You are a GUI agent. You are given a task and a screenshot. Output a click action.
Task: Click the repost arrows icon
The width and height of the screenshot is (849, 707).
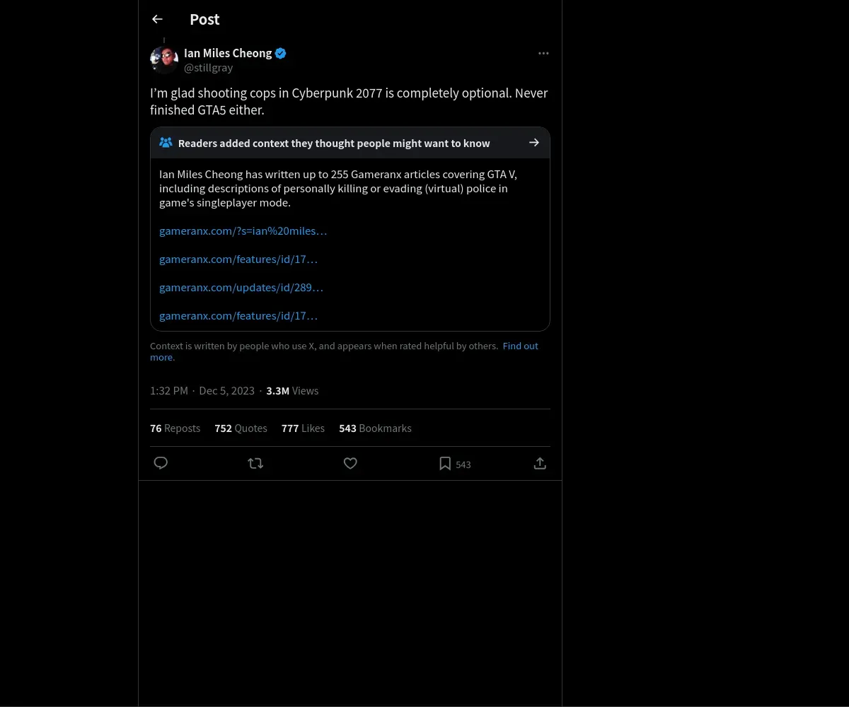pyautogui.click(x=255, y=463)
